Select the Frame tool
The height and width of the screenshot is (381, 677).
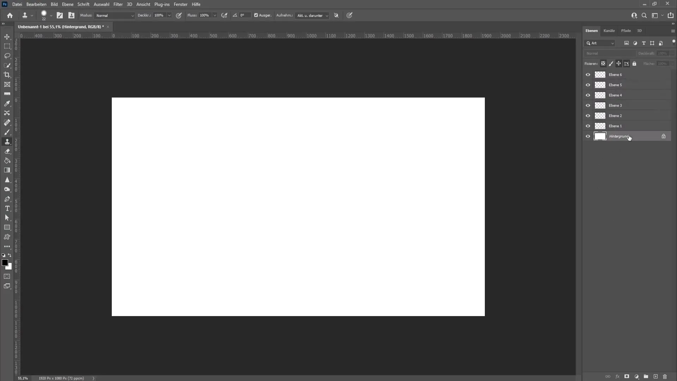(x=7, y=84)
